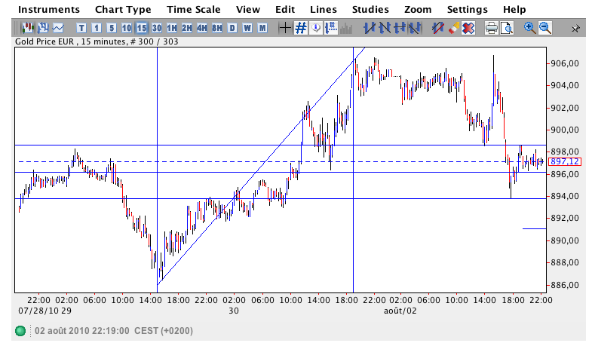Open print preview icon

pyautogui.click(x=507, y=28)
